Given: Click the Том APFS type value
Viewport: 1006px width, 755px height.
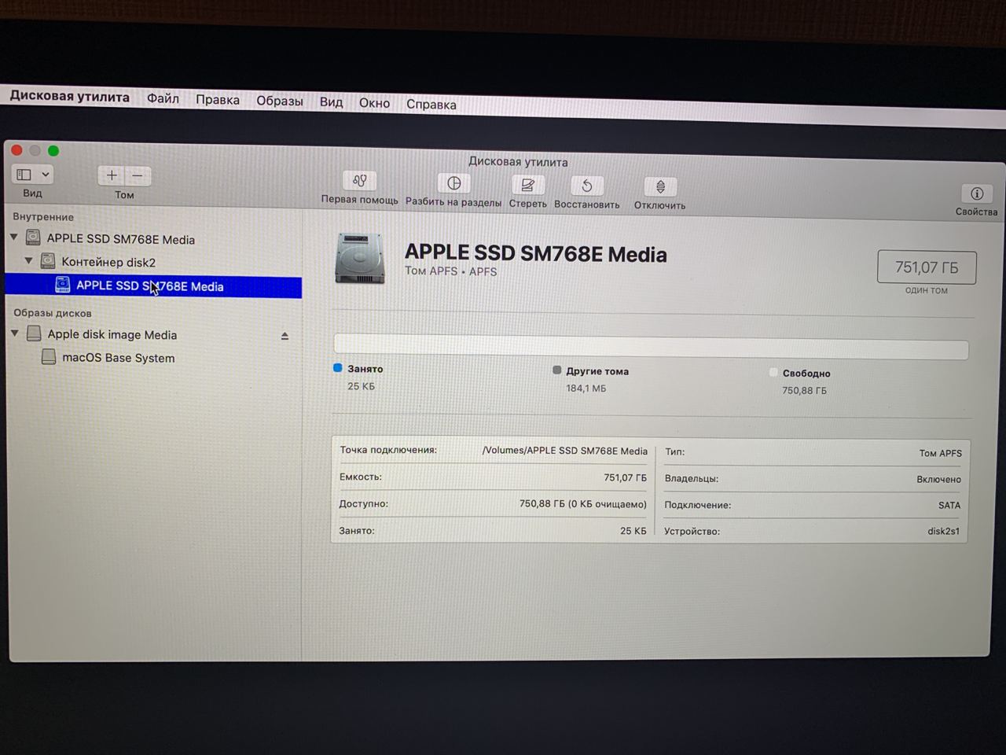Looking at the screenshot, I should [x=940, y=453].
